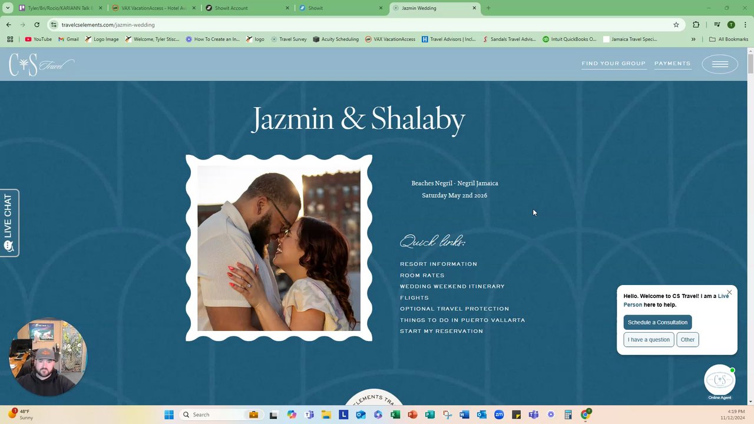Viewport: 754px width, 424px height.
Task: Open a new browser tab
Action: click(488, 8)
